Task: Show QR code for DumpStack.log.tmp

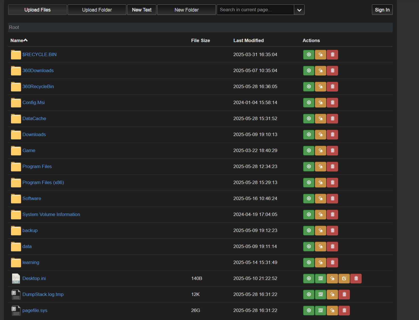Action: click(320, 294)
